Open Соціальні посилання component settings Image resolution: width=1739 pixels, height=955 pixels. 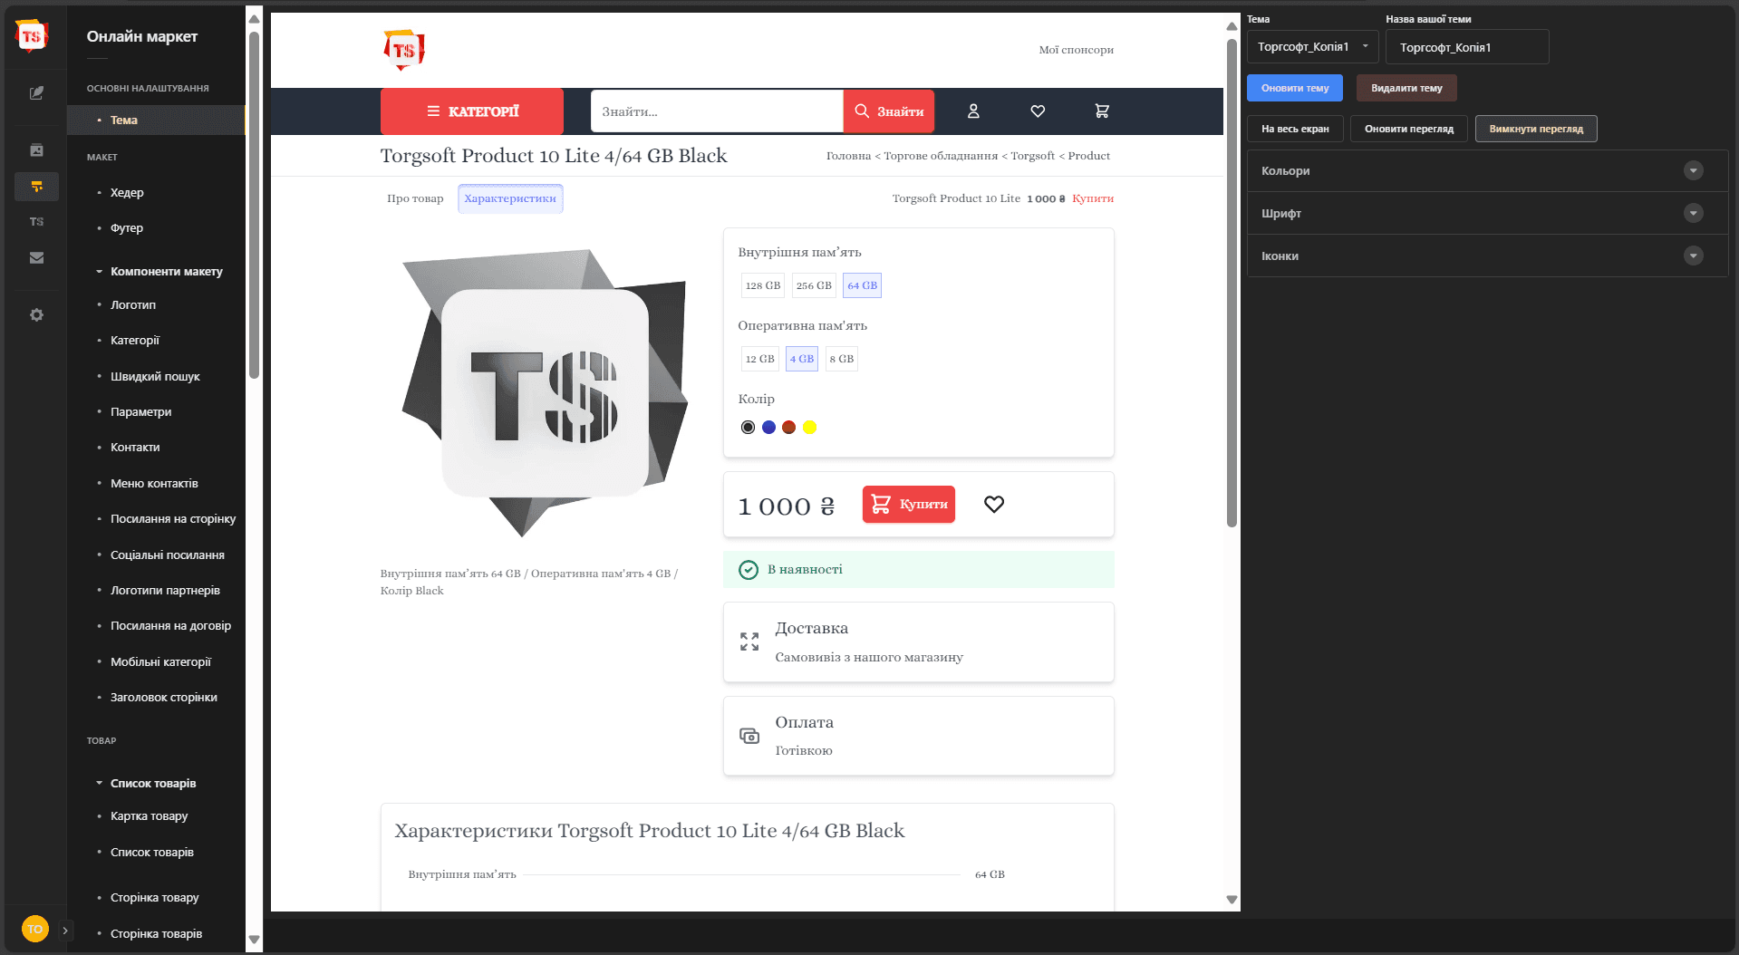pyautogui.click(x=168, y=555)
